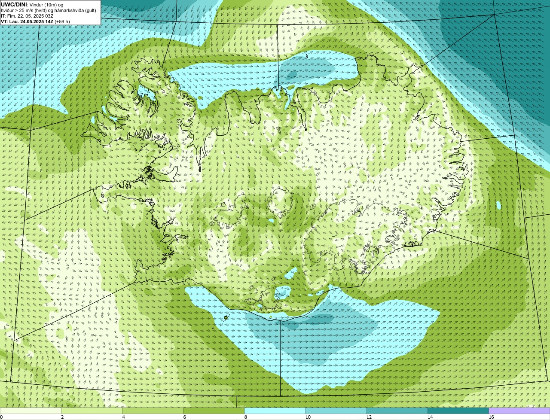Click the 4–6 m/s green legend swatch
The width and height of the screenshot is (550, 420).
point(153,411)
